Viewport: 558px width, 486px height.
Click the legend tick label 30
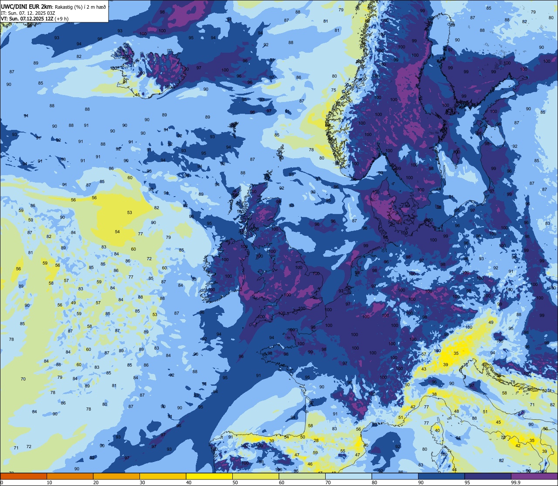tap(143, 483)
